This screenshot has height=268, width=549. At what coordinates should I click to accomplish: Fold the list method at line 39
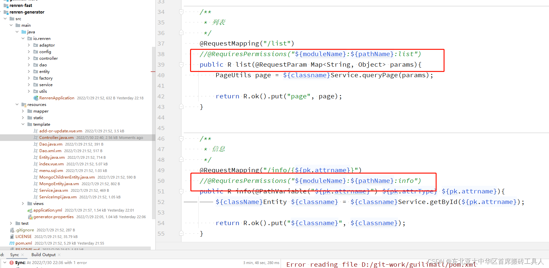(181, 65)
